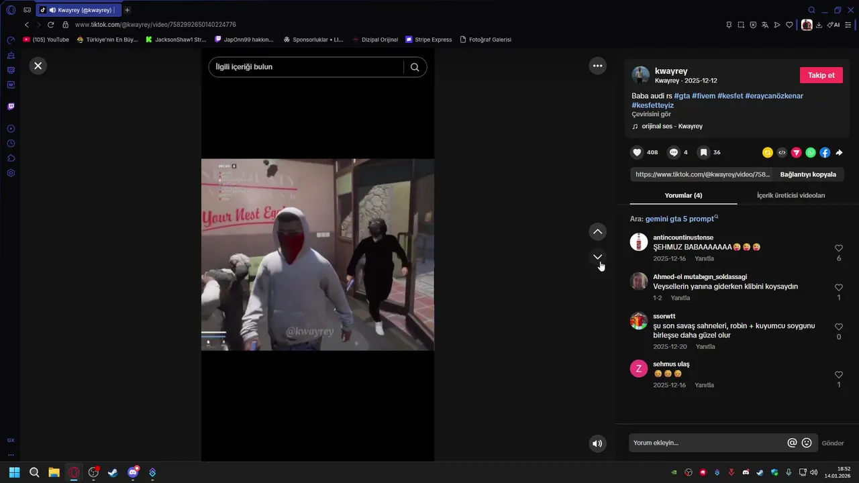Reply to antincountinustense's comment
The height and width of the screenshot is (483, 859).
tap(704, 258)
